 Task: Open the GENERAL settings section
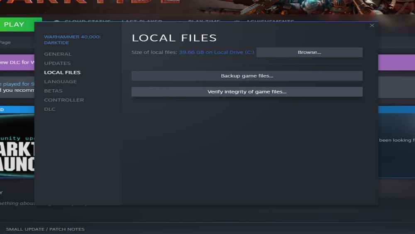58,54
